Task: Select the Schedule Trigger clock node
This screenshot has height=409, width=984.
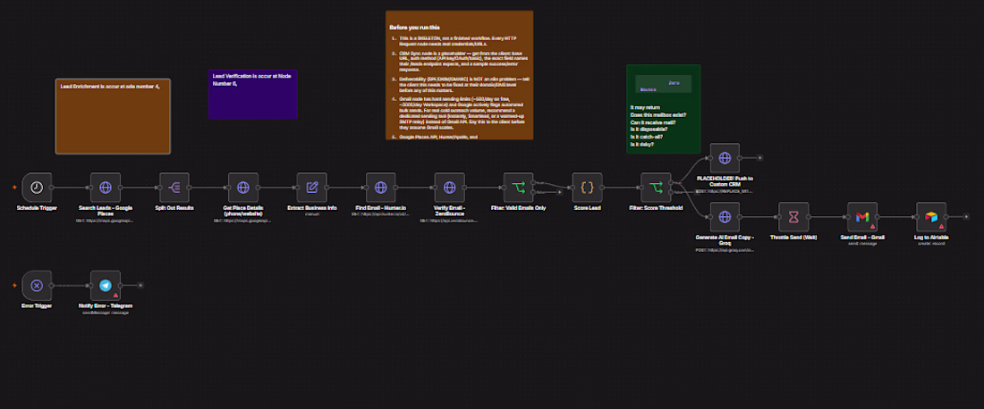Action: tap(37, 188)
